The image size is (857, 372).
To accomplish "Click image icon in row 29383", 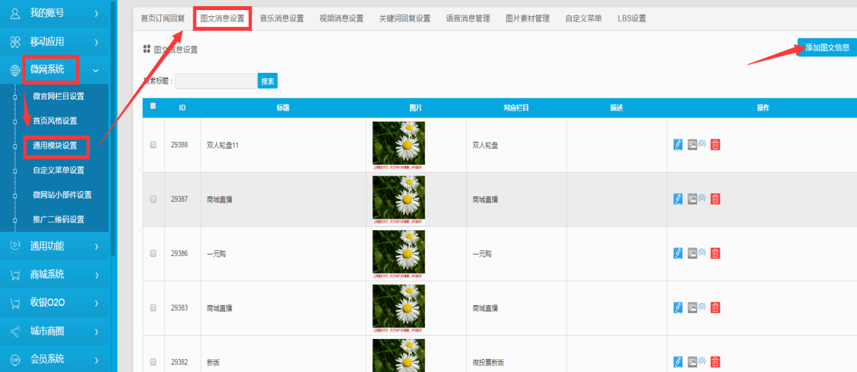I will (692, 307).
